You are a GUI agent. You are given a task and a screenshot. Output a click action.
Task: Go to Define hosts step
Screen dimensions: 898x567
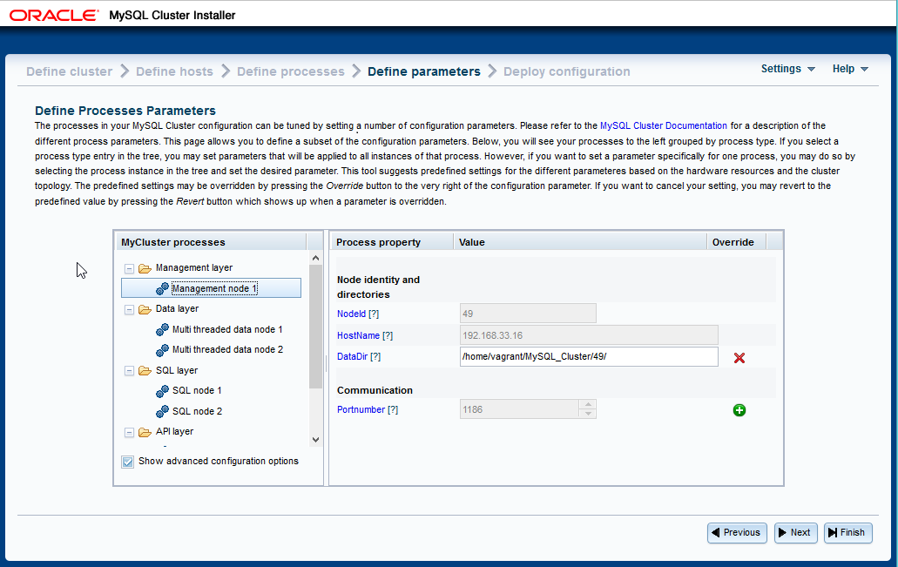(x=175, y=71)
